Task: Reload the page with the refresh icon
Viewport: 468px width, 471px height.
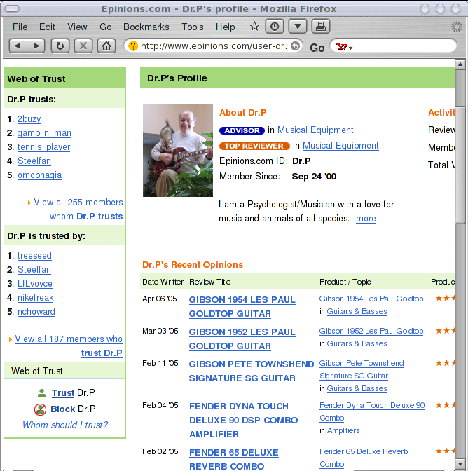Action: (60, 46)
